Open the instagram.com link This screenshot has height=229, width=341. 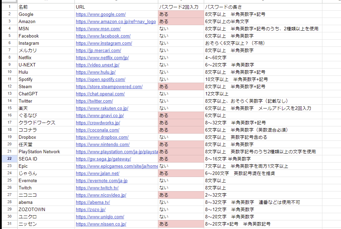(x=104, y=43)
